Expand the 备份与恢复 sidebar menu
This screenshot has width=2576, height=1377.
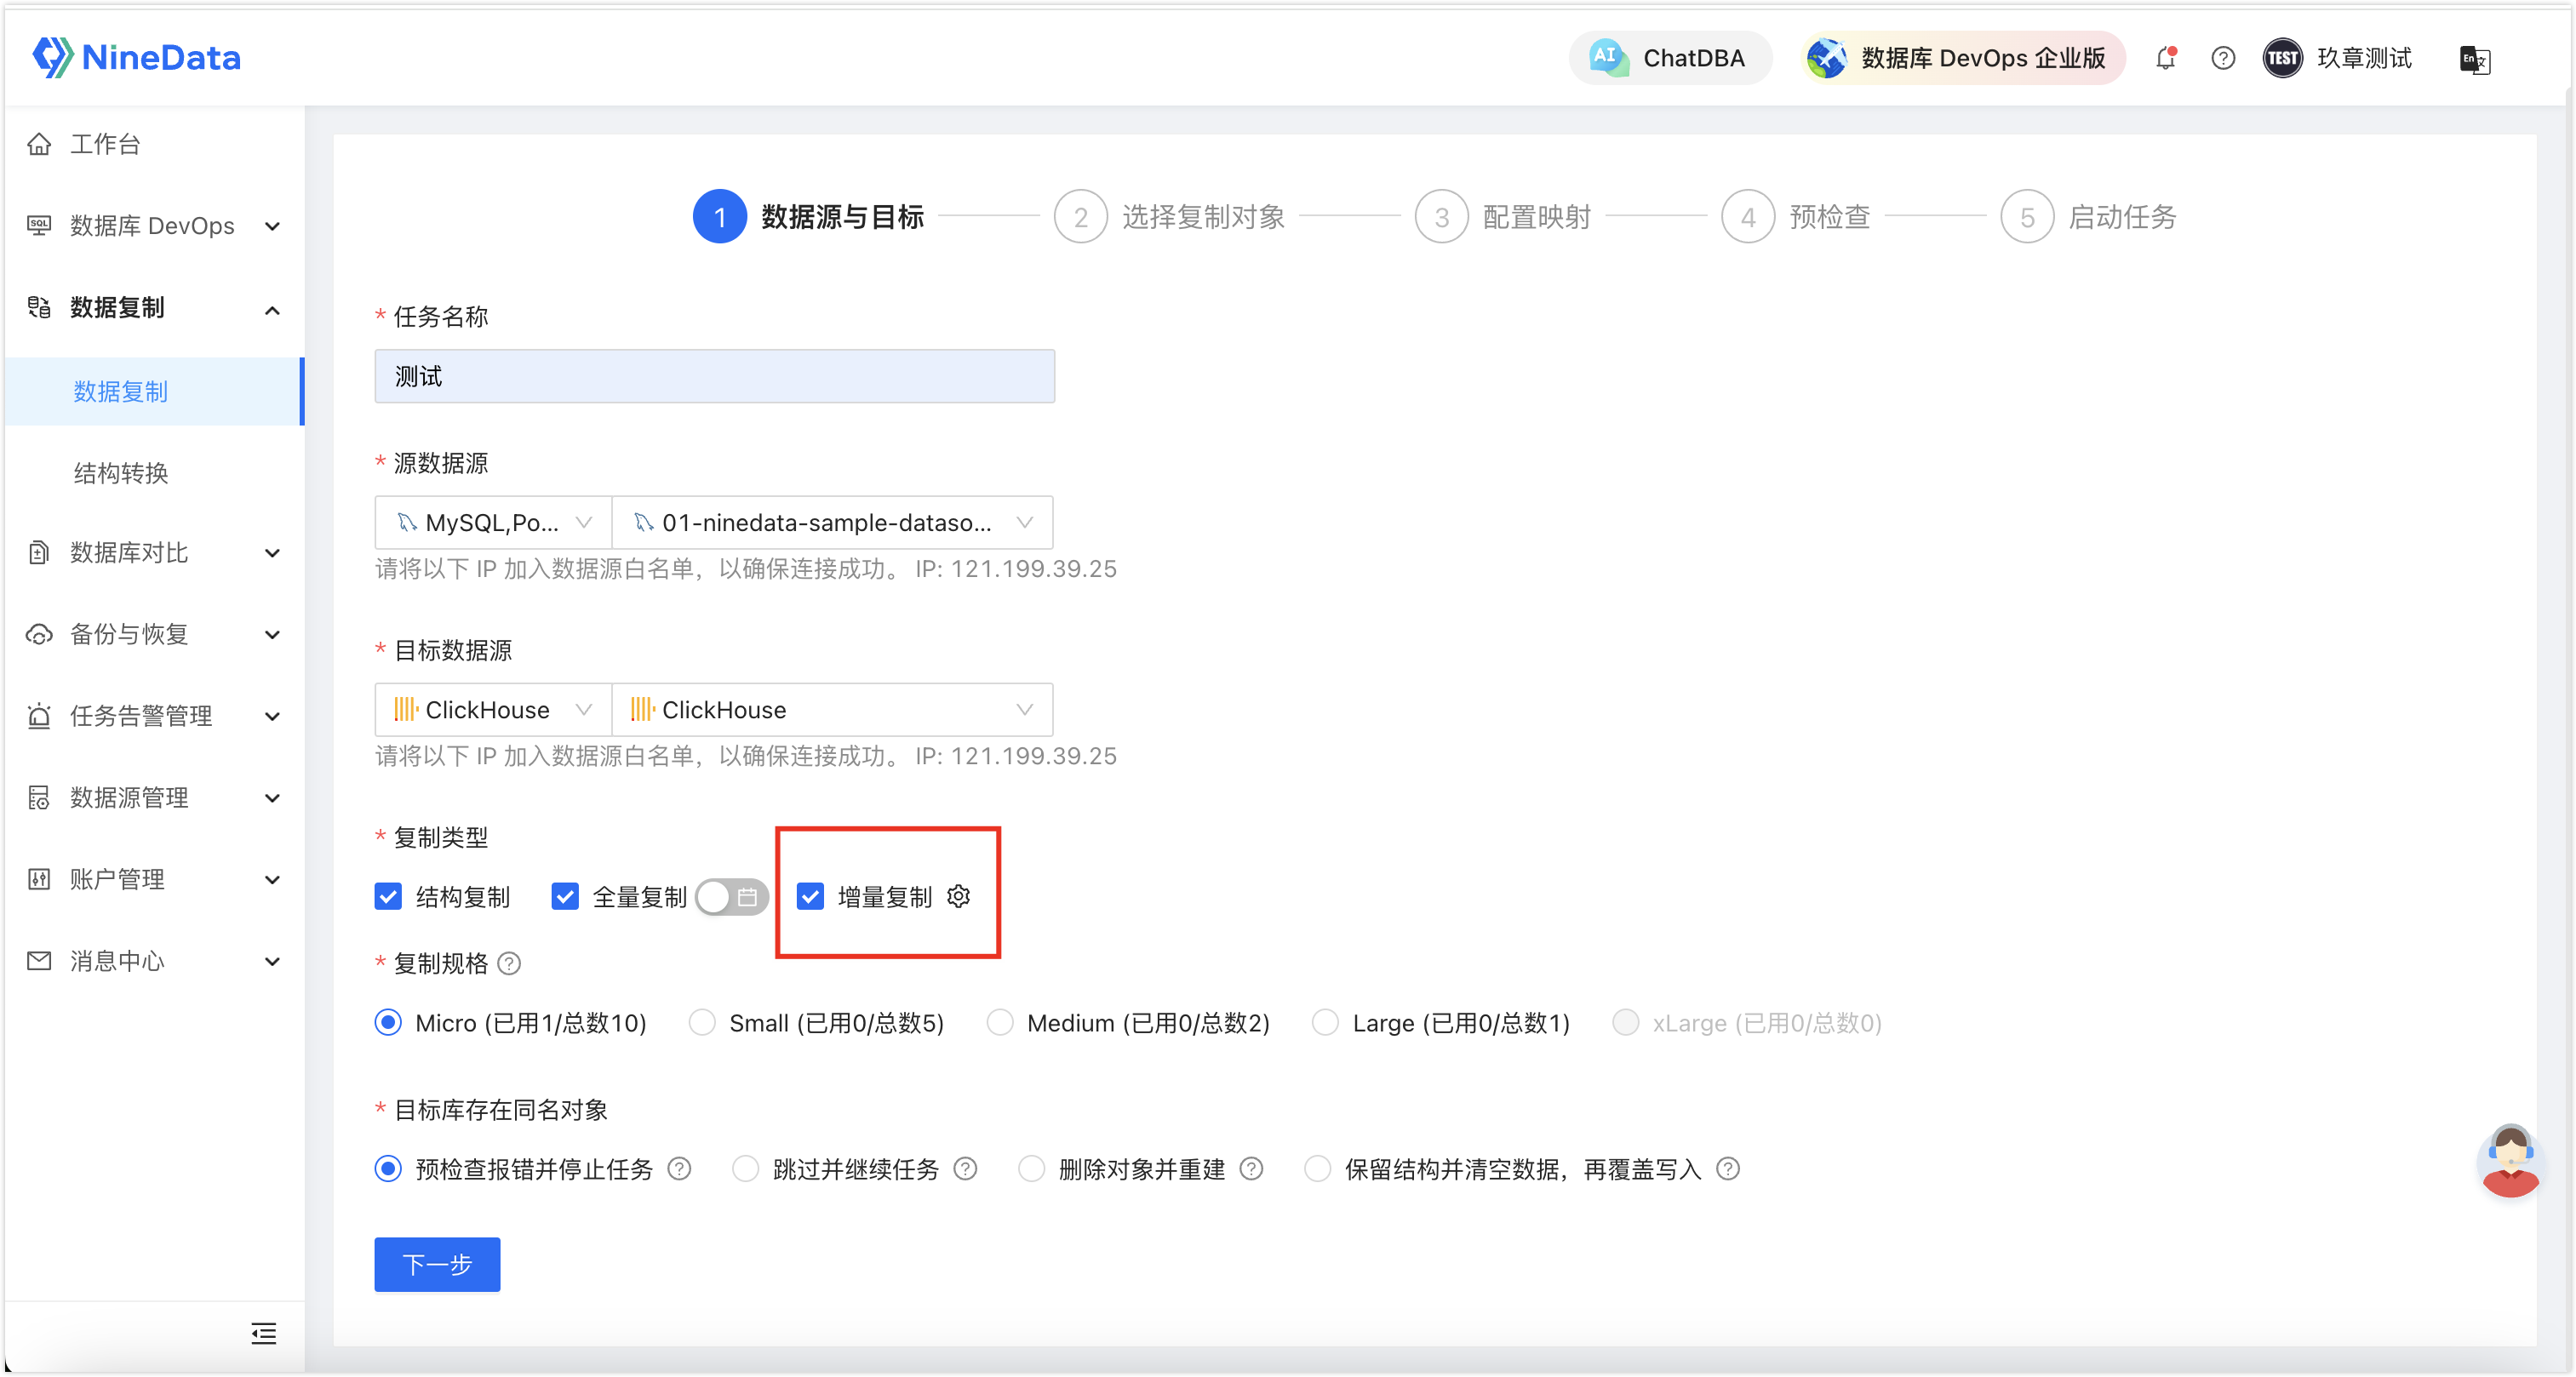[x=272, y=635]
